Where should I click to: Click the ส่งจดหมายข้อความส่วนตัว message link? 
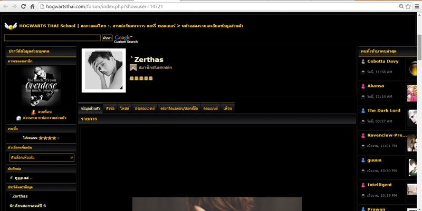pyautogui.click(x=45, y=118)
